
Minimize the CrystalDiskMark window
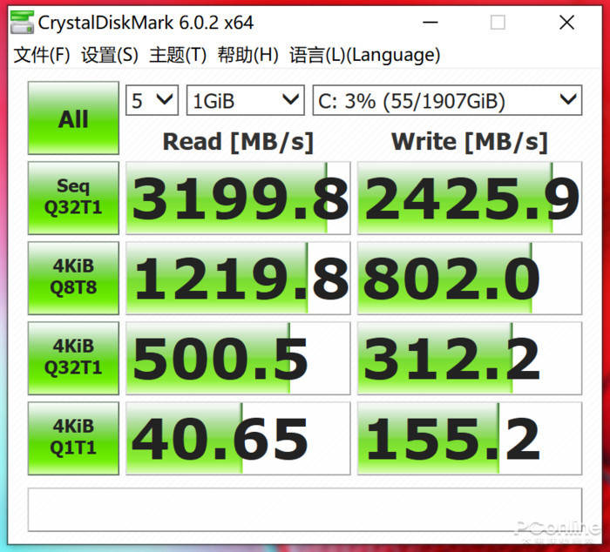(x=430, y=23)
